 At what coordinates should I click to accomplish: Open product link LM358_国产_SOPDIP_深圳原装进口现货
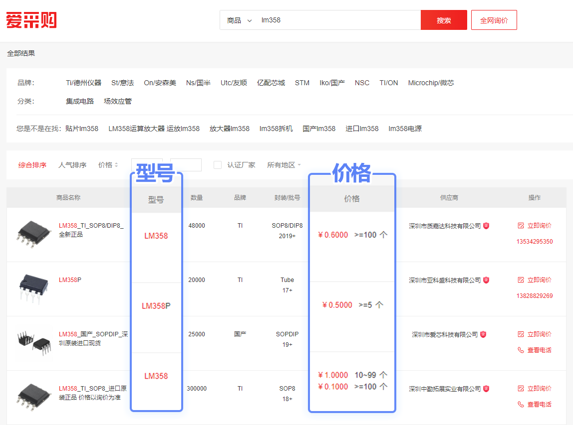pos(93,338)
